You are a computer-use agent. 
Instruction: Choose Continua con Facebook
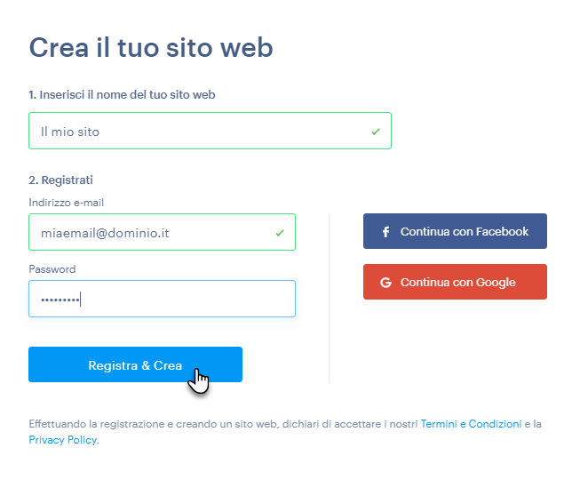click(x=455, y=231)
